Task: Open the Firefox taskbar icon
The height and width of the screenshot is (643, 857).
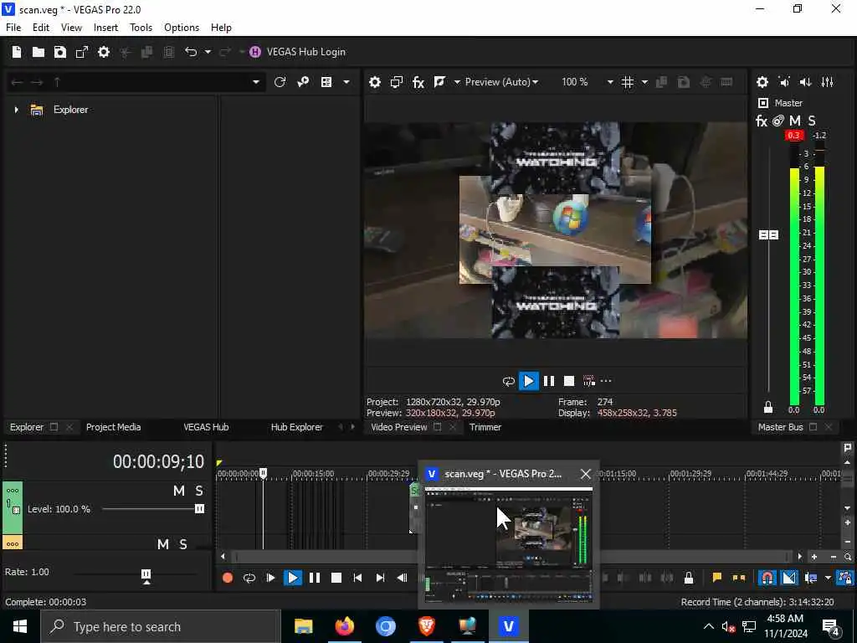Action: (344, 626)
